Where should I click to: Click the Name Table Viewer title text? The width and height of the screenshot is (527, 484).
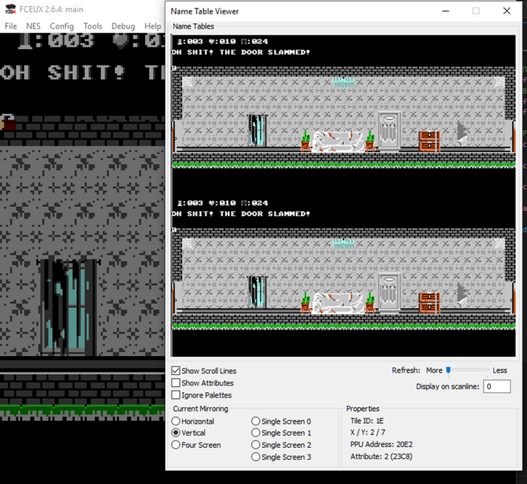tap(205, 11)
